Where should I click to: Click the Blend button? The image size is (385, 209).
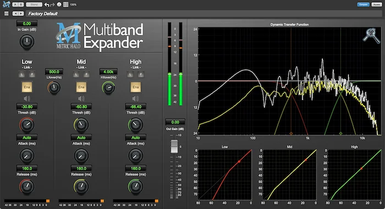pos(34,4)
